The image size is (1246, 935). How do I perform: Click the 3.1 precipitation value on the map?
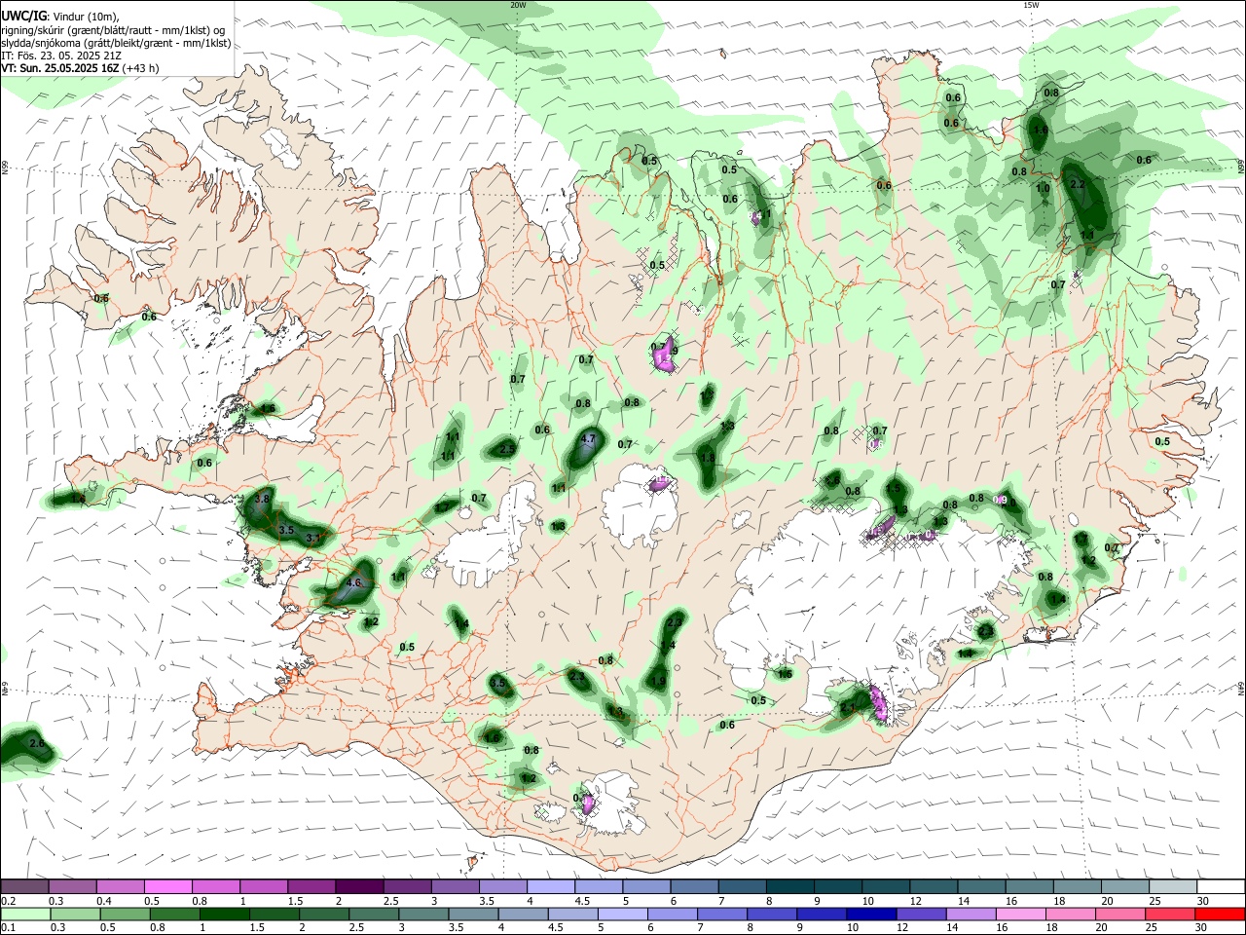(313, 538)
